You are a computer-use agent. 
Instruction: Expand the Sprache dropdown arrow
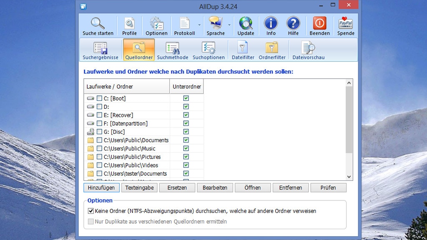click(229, 25)
